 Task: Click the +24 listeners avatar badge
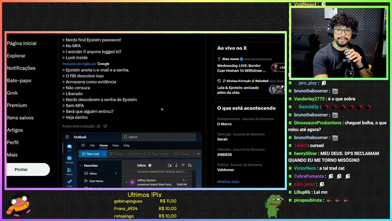tap(278, 68)
